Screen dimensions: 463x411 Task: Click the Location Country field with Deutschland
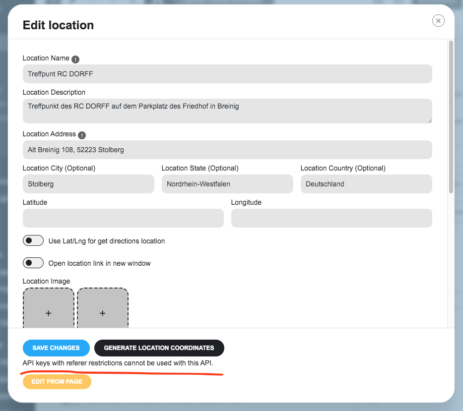coord(366,184)
